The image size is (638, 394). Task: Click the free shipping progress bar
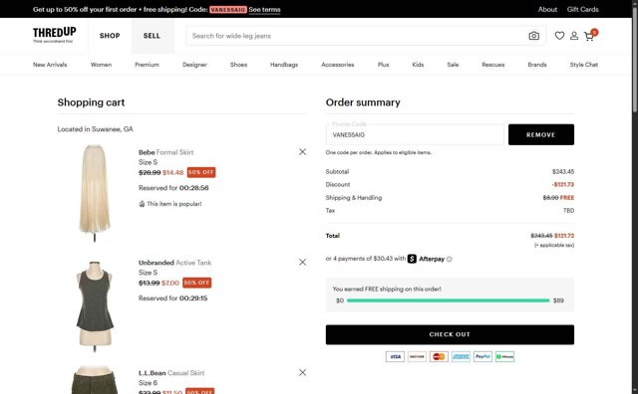449,300
